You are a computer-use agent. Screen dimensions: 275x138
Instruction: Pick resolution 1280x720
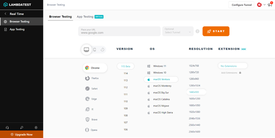(194, 72)
